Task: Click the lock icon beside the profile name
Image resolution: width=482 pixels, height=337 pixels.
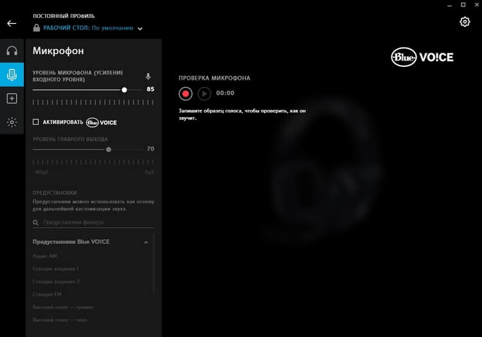Action: [37, 28]
